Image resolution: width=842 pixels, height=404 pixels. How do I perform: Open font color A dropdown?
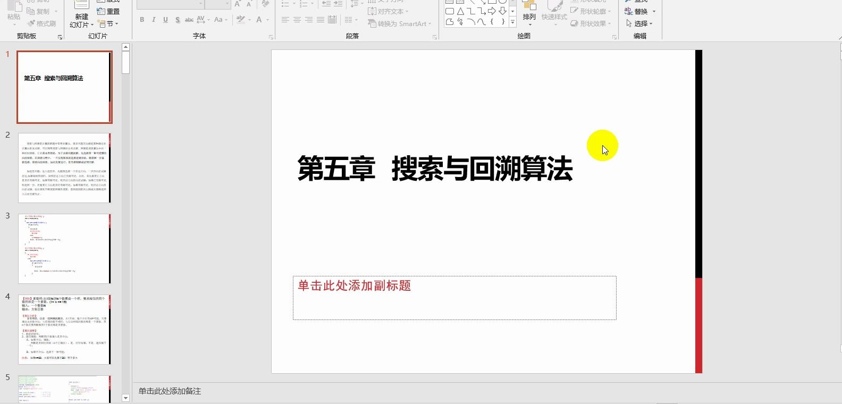pos(267,20)
